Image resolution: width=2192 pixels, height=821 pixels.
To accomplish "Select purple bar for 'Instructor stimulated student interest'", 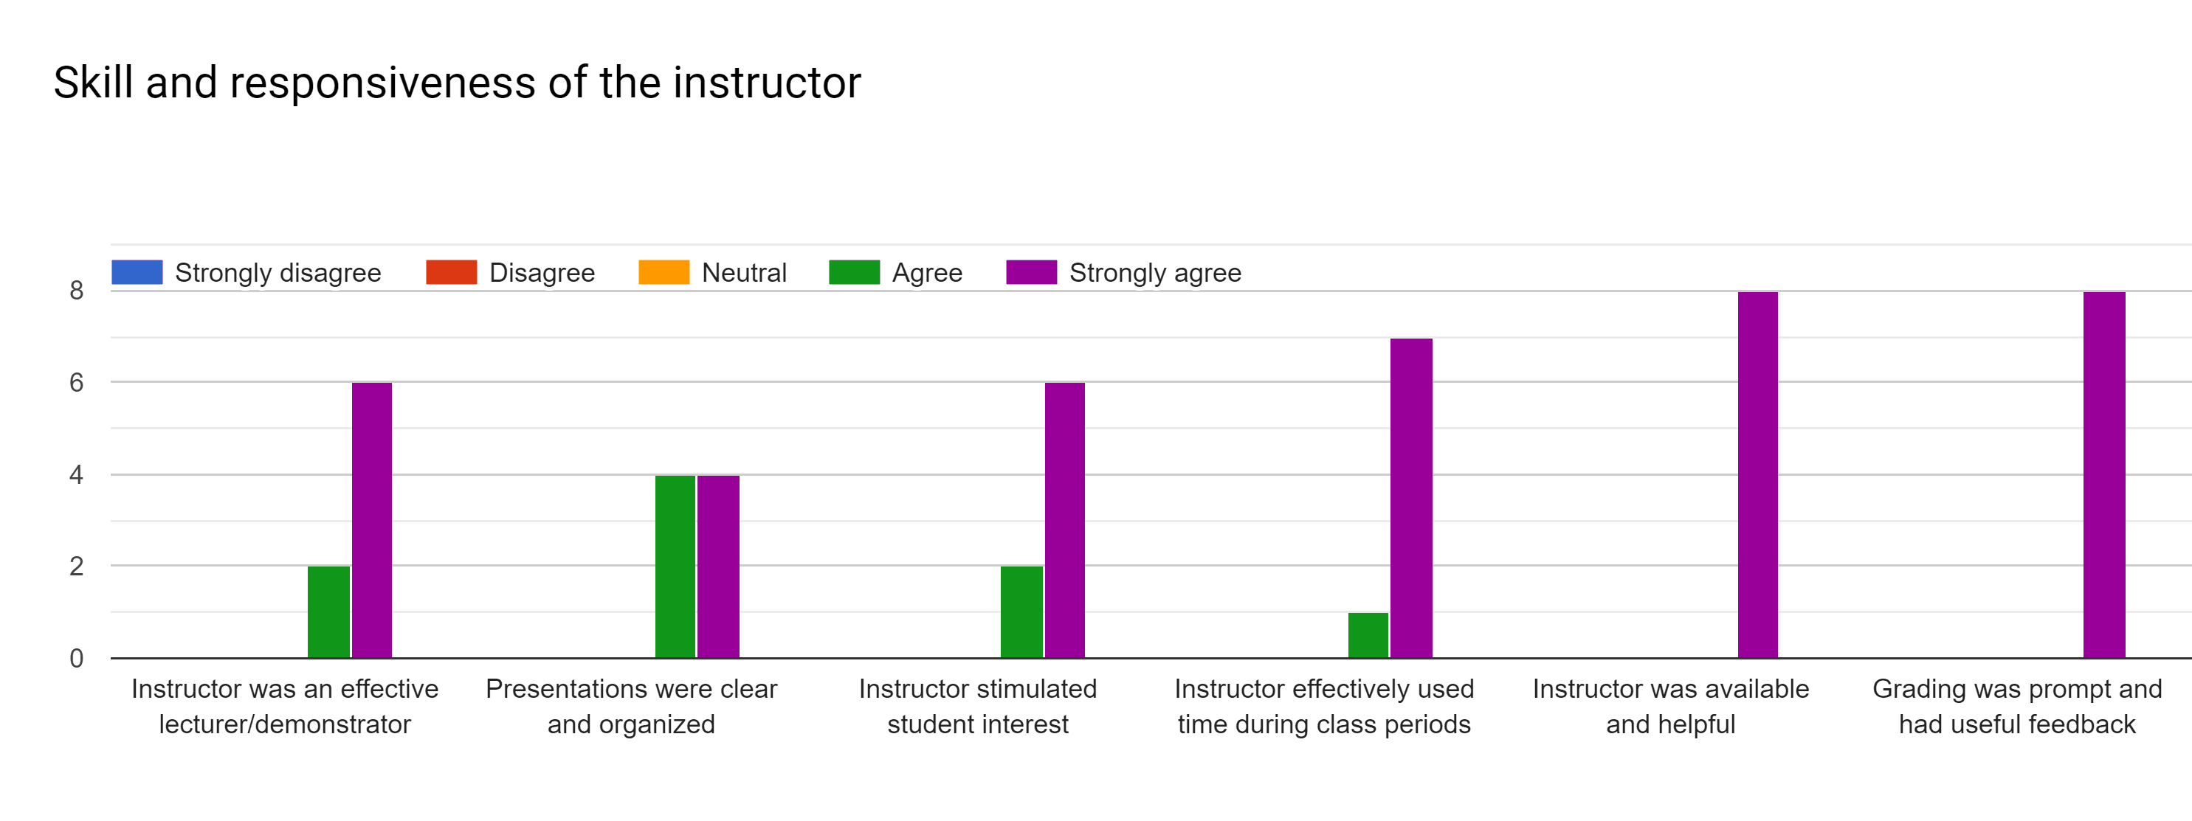I will [x=1064, y=520].
